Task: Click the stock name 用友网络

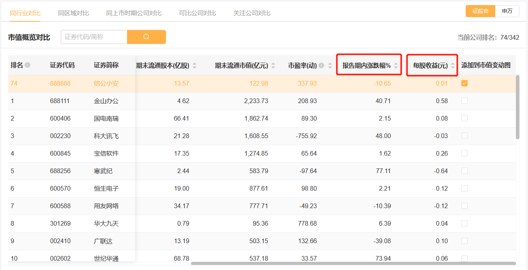Action: 106,206
